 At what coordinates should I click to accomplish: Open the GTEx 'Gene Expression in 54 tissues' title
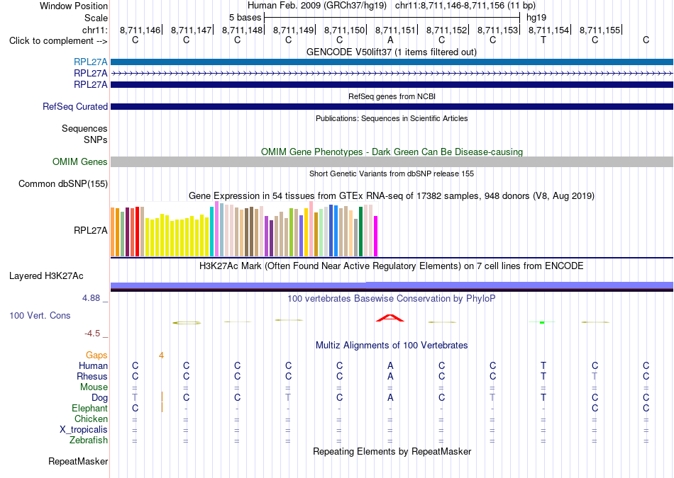pos(391,196)
